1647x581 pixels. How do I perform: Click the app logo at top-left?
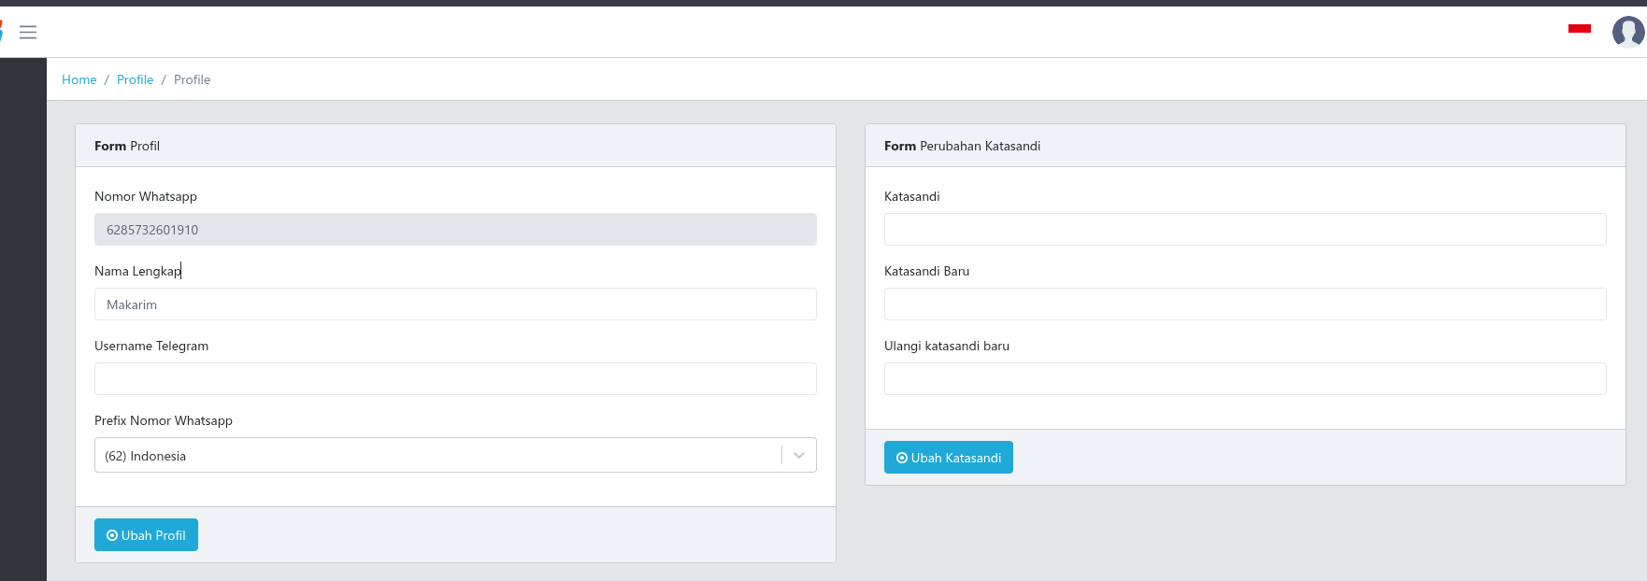coord(2,32)
